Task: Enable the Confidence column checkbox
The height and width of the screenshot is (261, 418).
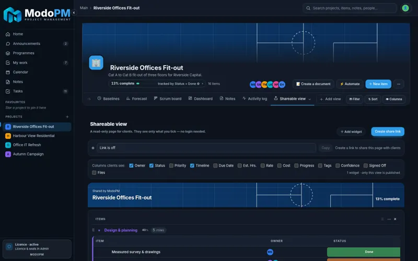Action: click(x=338, y=165)
